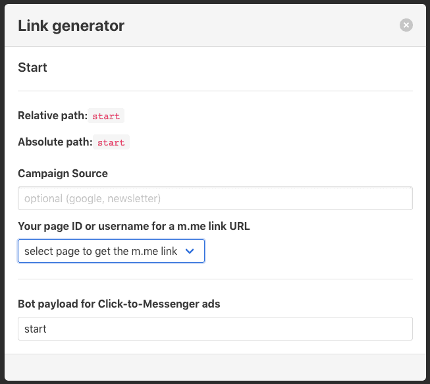
Task: Click the empty gray footer of the dialog
Action: click(x=215, y=367)
